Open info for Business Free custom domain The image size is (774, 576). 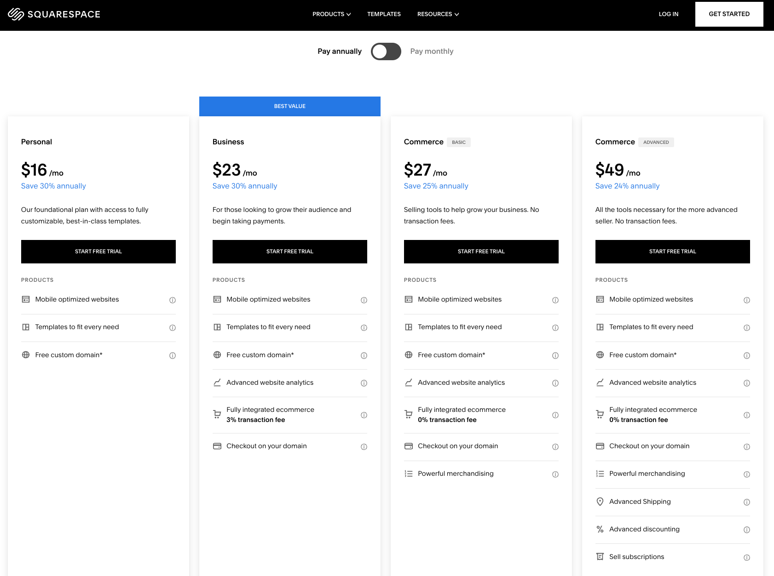click(364, 355)
